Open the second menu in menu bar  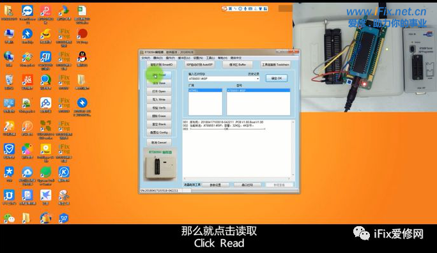tap(158, 58)
